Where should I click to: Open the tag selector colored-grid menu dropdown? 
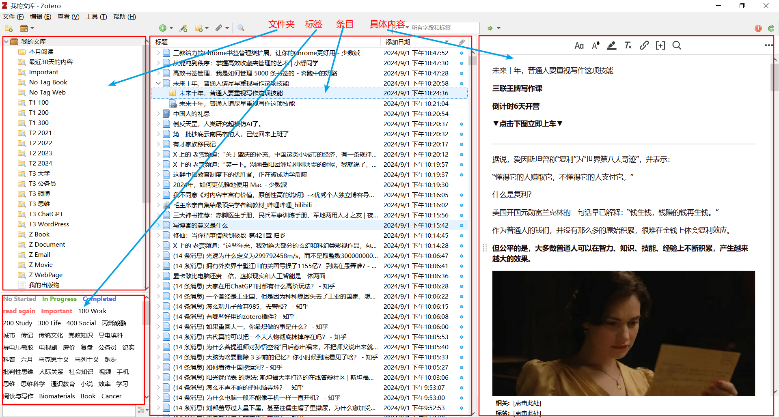tap(142, 410)
